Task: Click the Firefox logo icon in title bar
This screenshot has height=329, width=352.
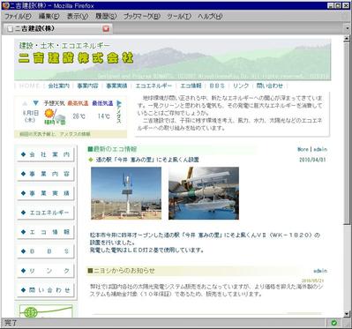Action: tap(5, 5)
